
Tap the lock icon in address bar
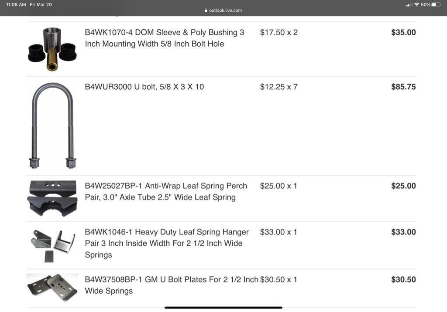(206, 10)
